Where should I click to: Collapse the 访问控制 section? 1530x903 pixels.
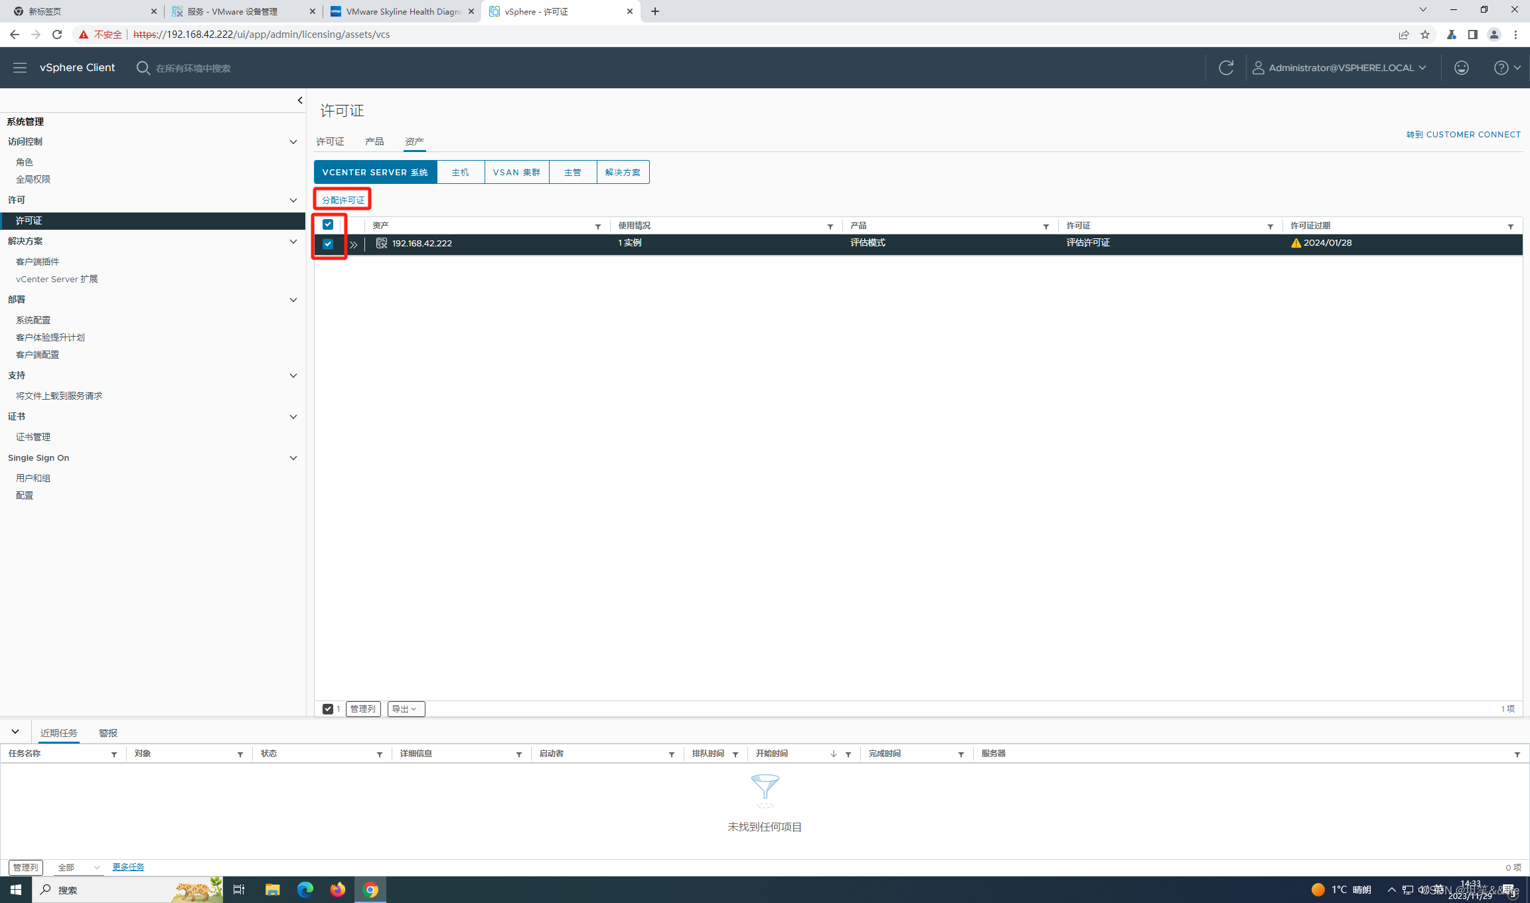[x=293, y=141]
